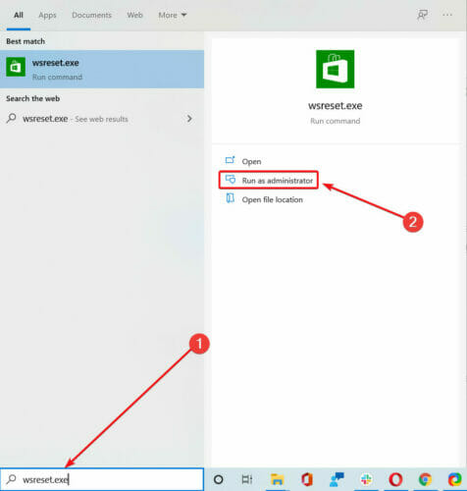Open the search feedback icon
Screen dimensions: 467x491
pos(422,15)
